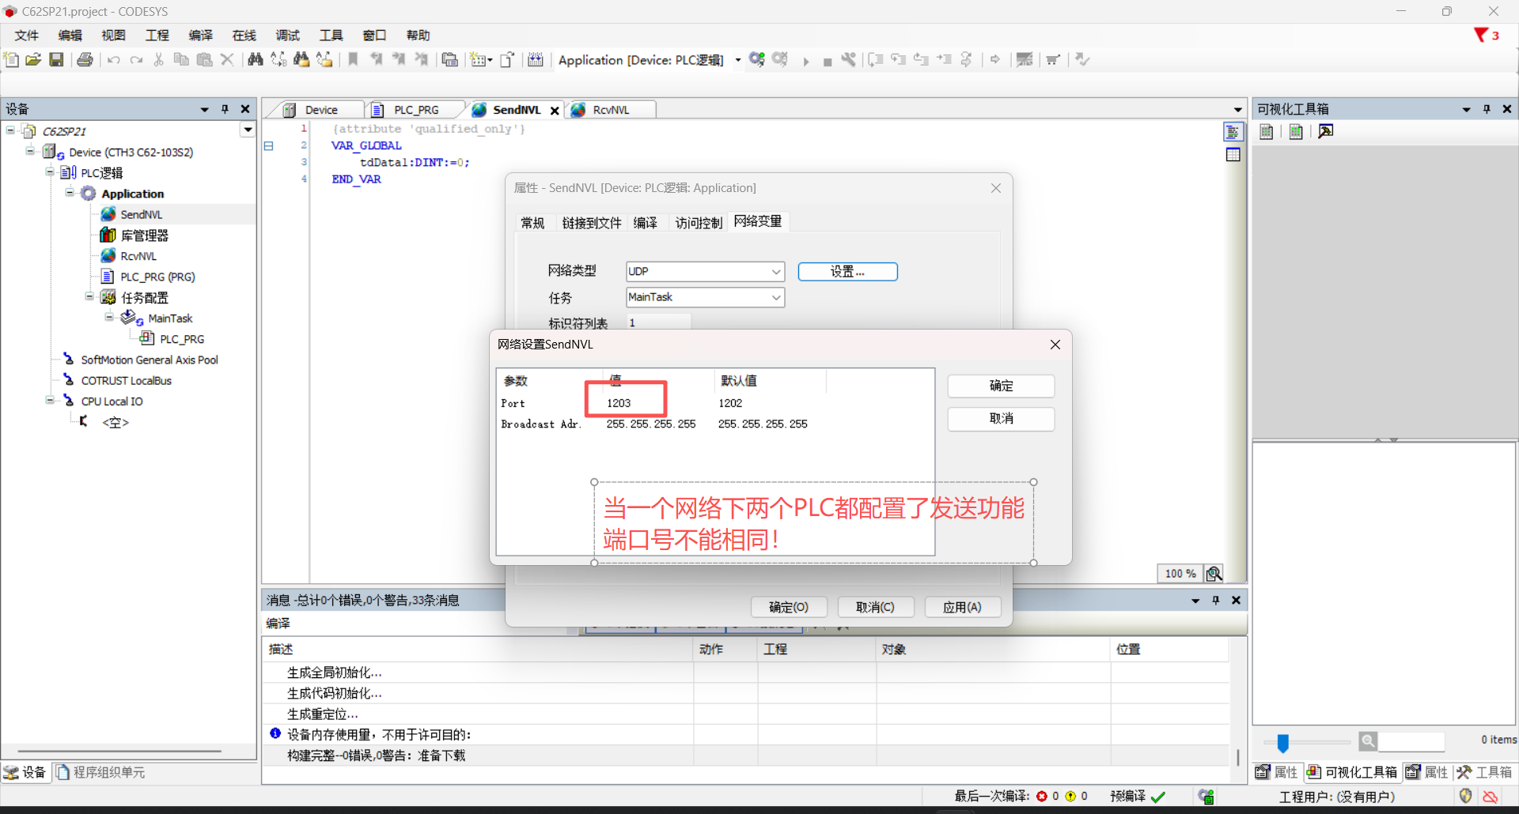Open the editor tab list dropdown arrow
The height and width of the screenshot is (814, 1519).
pyautogui.click(x=1238, y=110)
